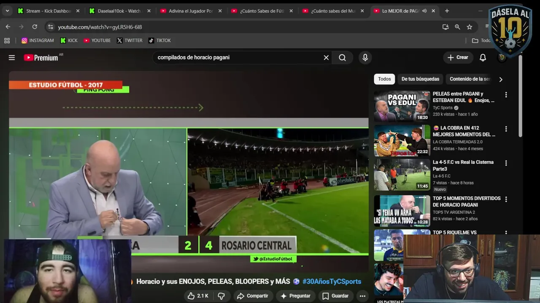Open the bookmarks folder on the right

tap(481, 40)
